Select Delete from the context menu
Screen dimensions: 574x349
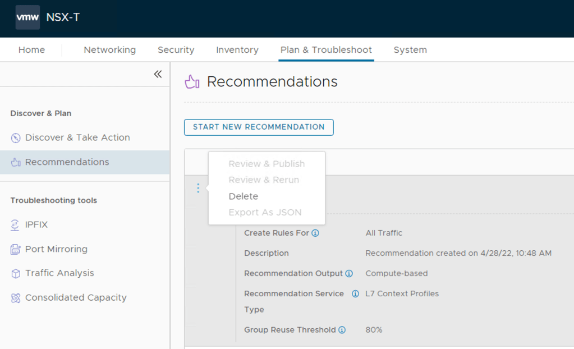[x=243, y=196]
